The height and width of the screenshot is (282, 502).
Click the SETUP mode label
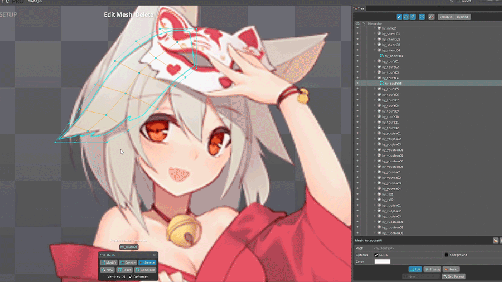tap(8, 14)
